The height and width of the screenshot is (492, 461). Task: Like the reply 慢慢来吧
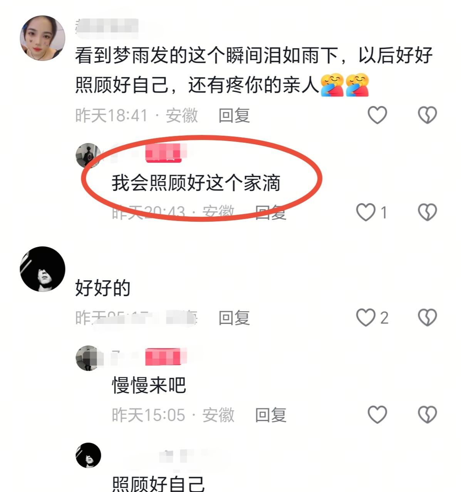(x=377, y=415)
